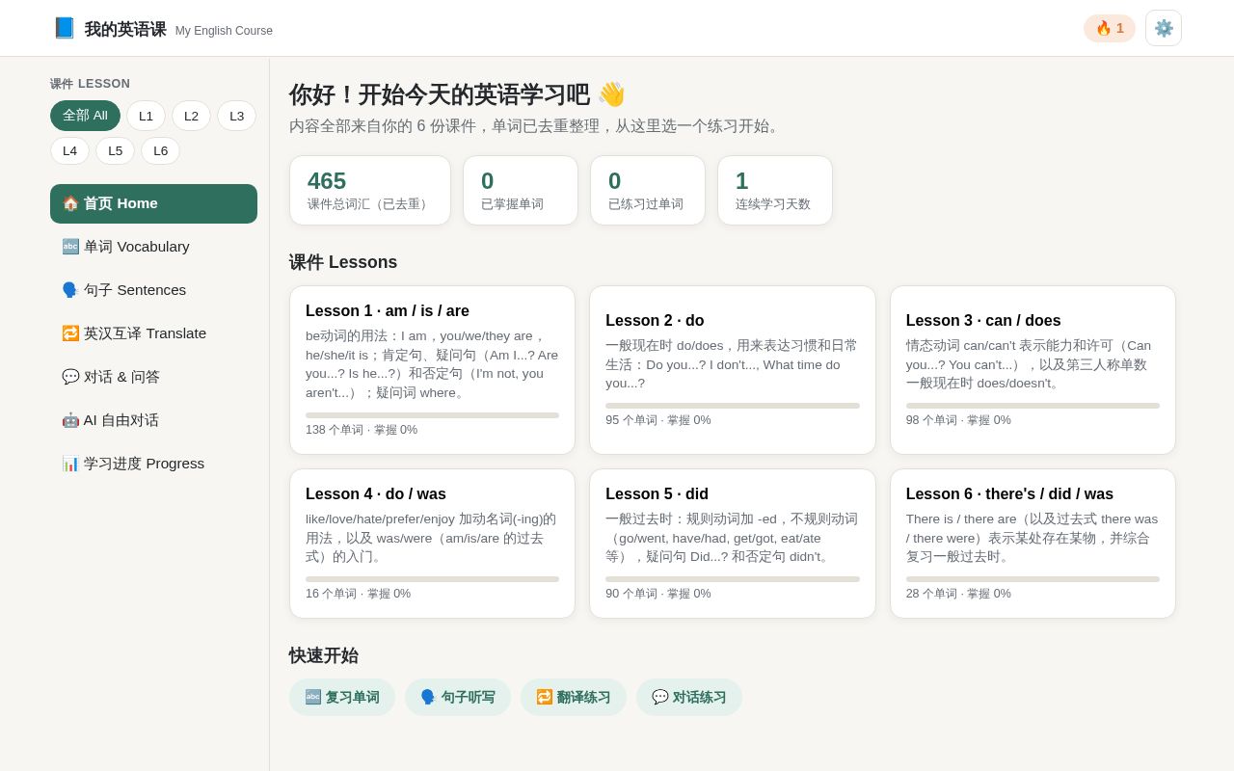Open AI 自由对话 section

153,420
